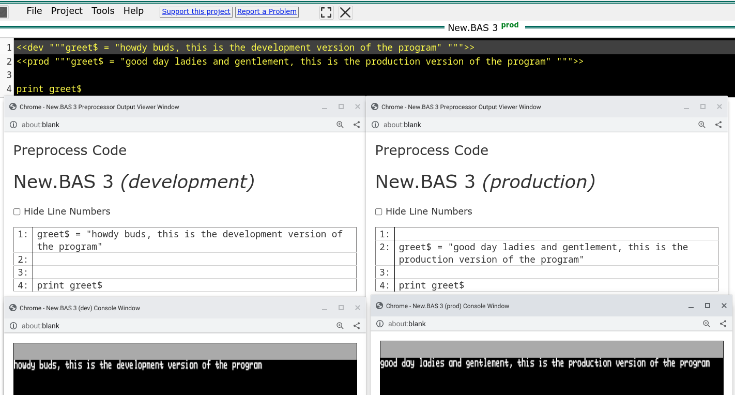Select editor line 2 with prod greeting
This screenshot has height=395, width=735.
374,62
